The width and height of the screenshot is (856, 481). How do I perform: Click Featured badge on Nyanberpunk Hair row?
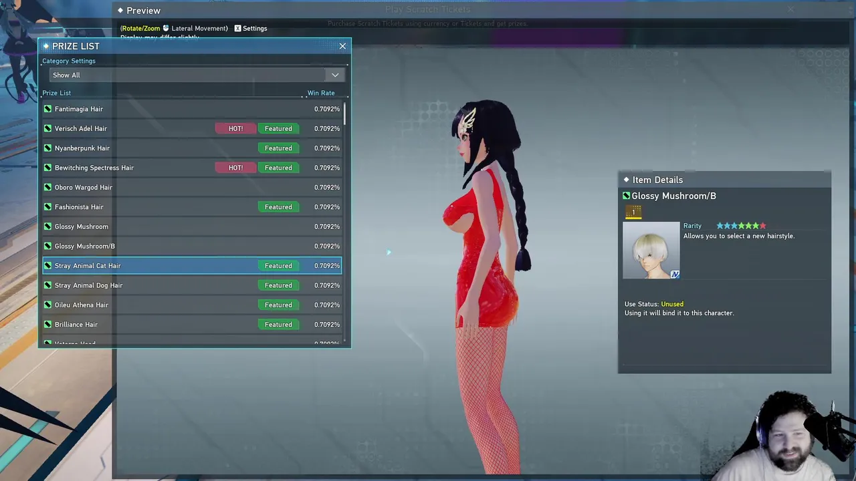point(278,148)
